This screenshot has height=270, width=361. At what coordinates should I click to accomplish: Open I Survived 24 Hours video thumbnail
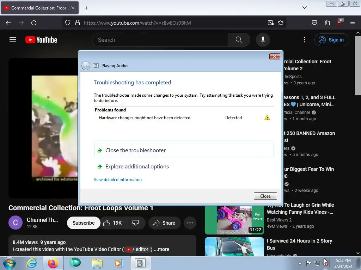tap(234, 246)
